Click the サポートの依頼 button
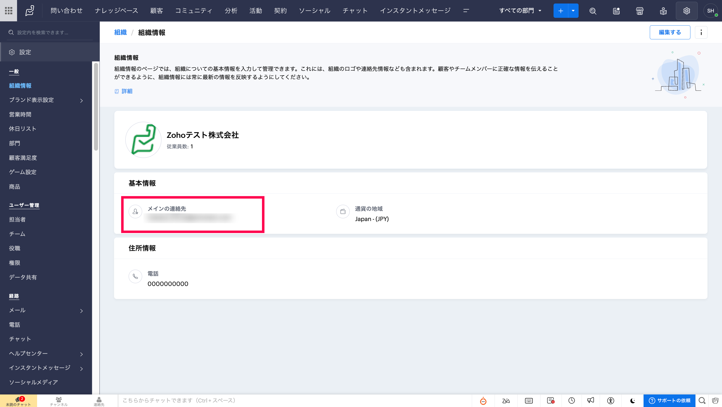The width and height of the screenshot is (722, 407). 669,400
